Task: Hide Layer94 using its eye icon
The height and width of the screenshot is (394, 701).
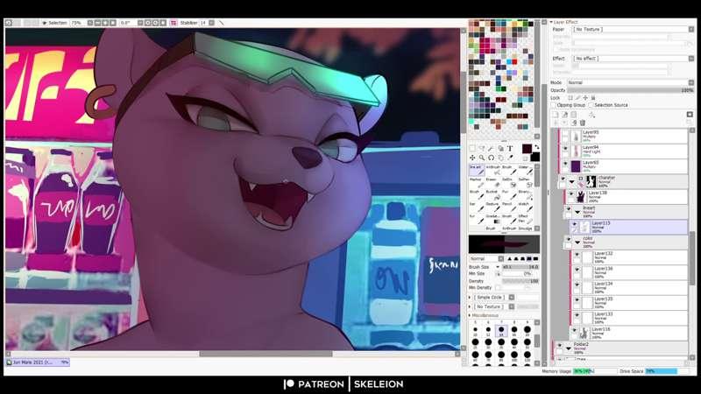Action: pyautogui.click(x=565, y=149)
